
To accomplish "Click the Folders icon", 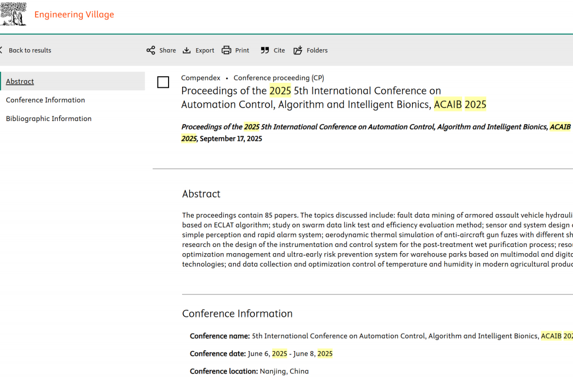I will pyautogui.click(x=298, y=50).
